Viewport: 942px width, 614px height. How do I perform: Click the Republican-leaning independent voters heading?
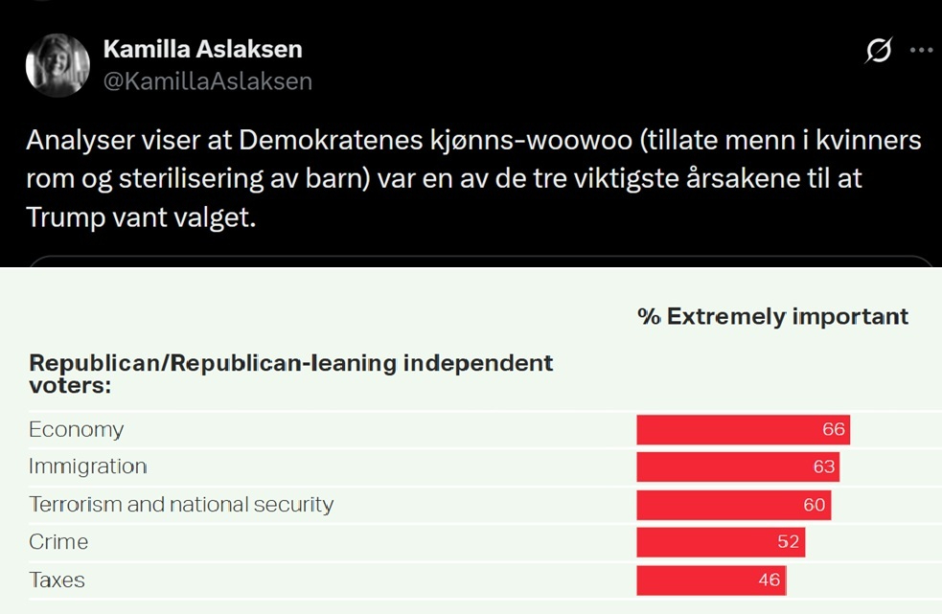291,374
